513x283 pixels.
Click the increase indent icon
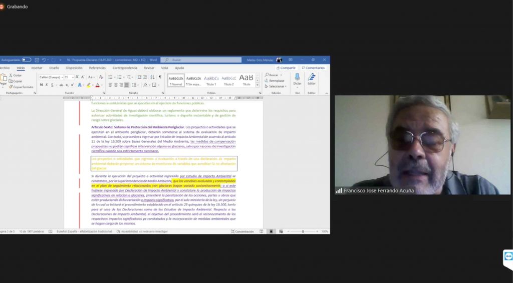(x=145, y=77)
